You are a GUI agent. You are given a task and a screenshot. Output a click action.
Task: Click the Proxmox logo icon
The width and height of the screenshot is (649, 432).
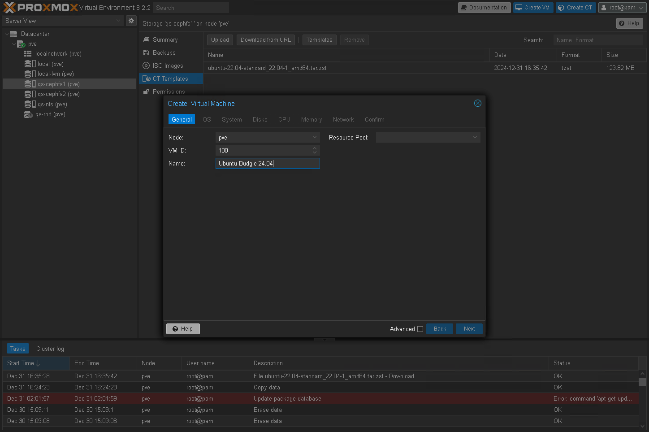point(9,8)
